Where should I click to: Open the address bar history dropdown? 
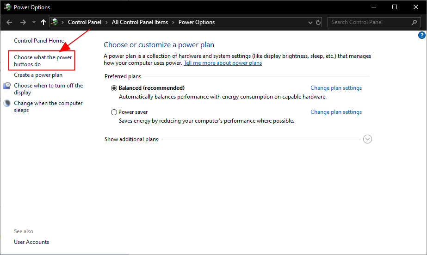click(310, 22)
